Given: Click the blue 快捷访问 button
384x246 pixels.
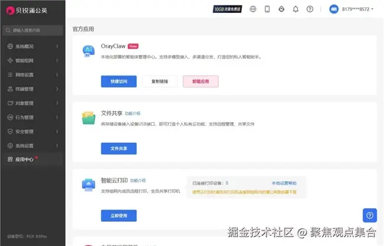Looking at the screenshot, I should coord(119,81).
